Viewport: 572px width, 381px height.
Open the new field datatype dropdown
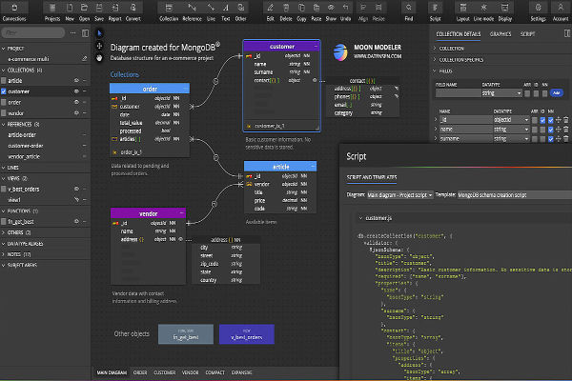click(x=501, y=93)
